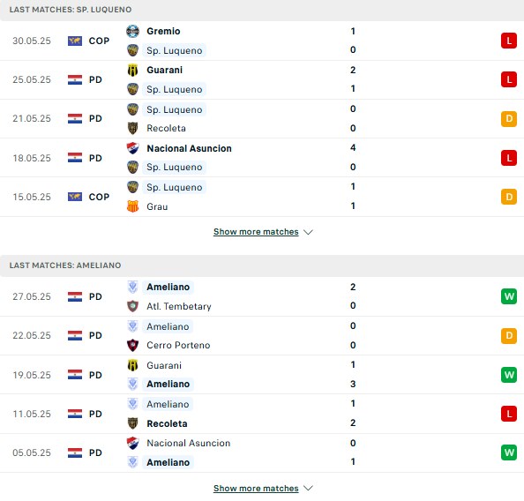This screenshot has height=501, width=524.
Task: Click COP competition flag on 30.05.25 match
Action: [75, 41]
